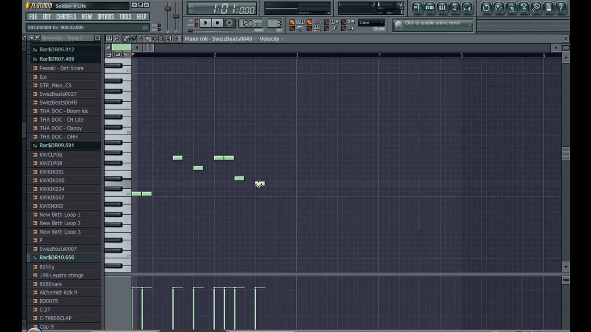This screenshot has width=591, height=332.
Task: Open the TOOLS menu
Action: [125, 17]
